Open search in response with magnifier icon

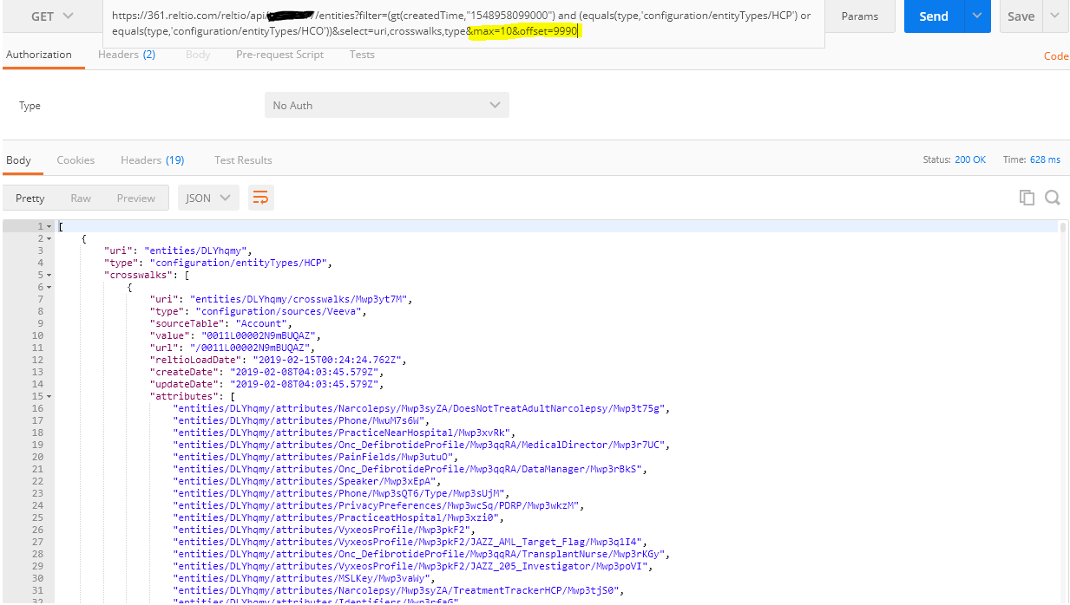pos(1053,198)
